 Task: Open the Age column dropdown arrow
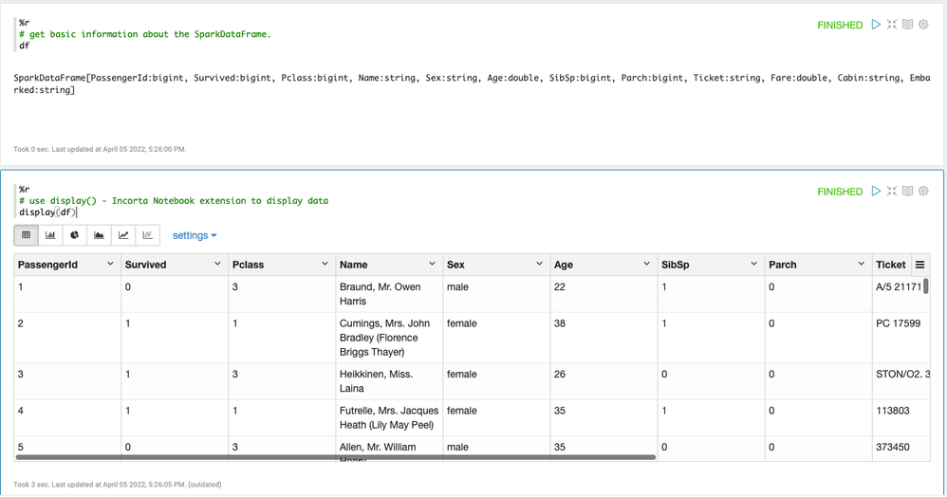[646, 265]
